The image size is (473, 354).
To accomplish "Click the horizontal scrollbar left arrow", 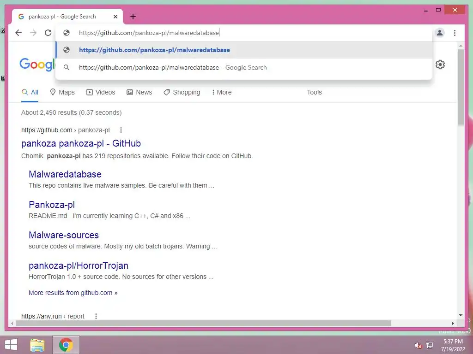I will (x=12, y=323).
